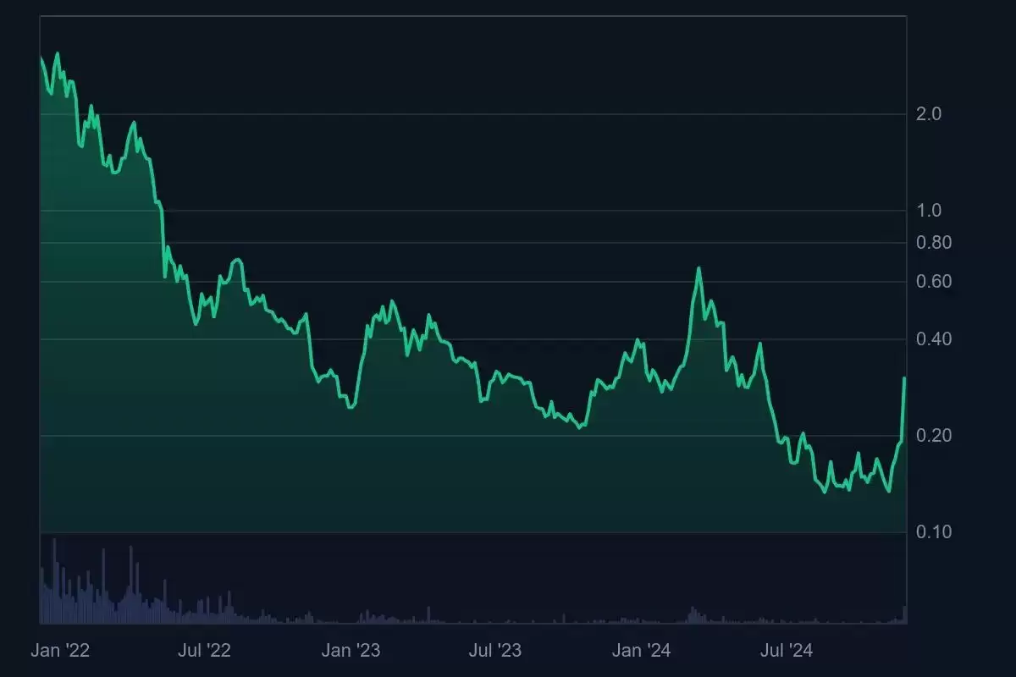Click the Jan '22 date label
1016x677 pixels.
(60, 651)
